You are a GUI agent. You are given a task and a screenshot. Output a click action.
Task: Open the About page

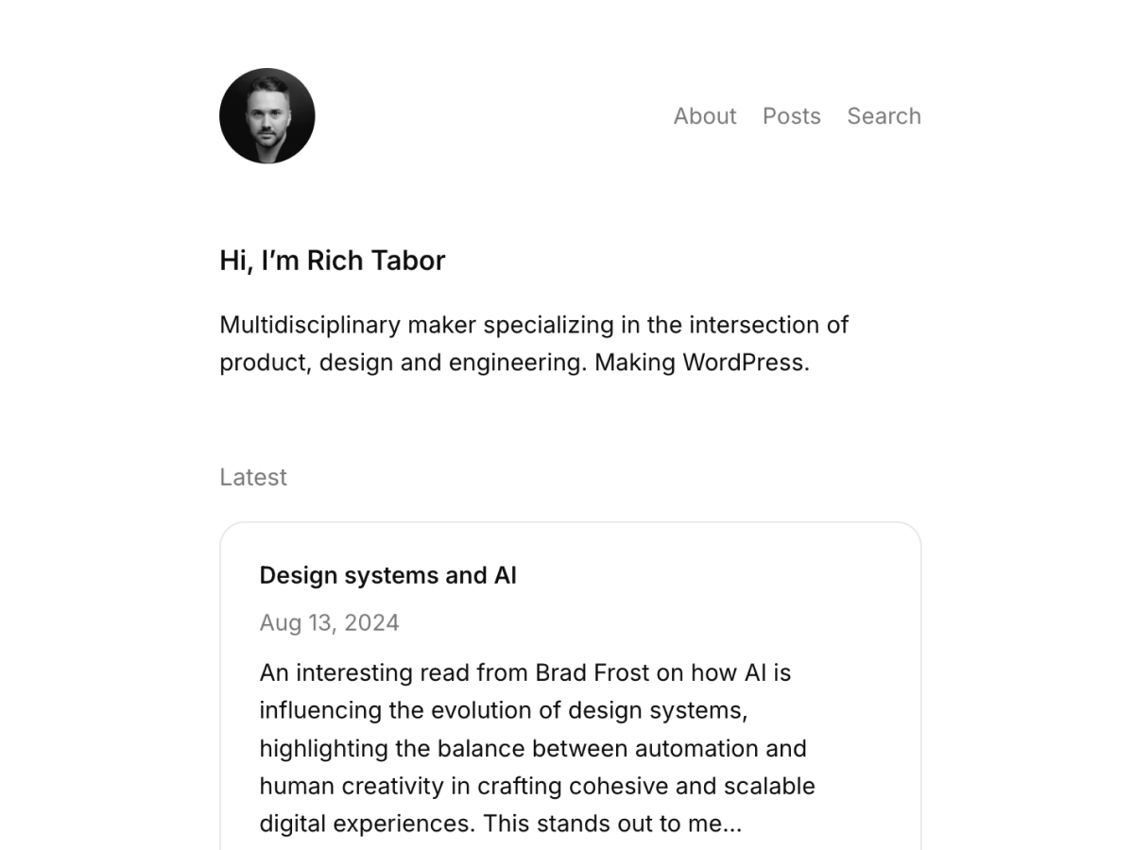(704, 116)
